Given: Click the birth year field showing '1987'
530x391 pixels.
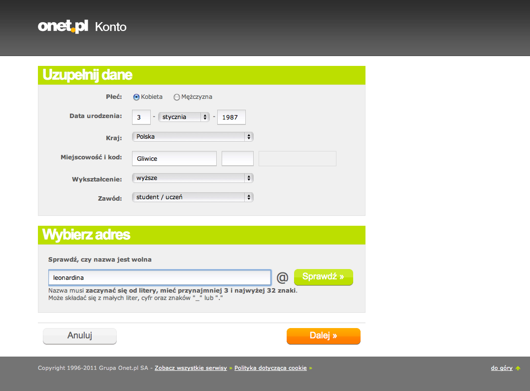Looking at the screenshot, I should click(231, 117).
